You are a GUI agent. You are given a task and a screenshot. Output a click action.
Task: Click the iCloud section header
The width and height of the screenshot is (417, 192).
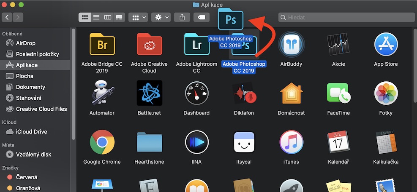click(x=9, y=122)
